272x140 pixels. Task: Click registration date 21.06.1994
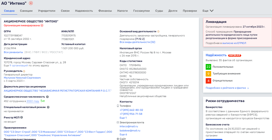coord(10,48)
